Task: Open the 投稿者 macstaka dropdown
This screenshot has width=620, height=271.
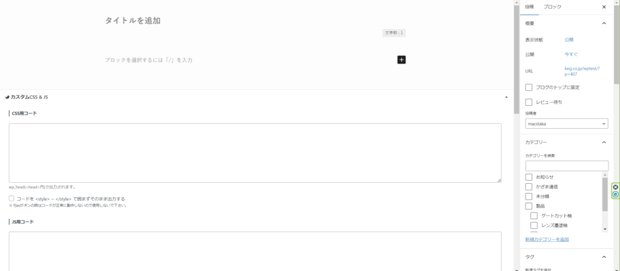Action: click(x=567, y=123)
